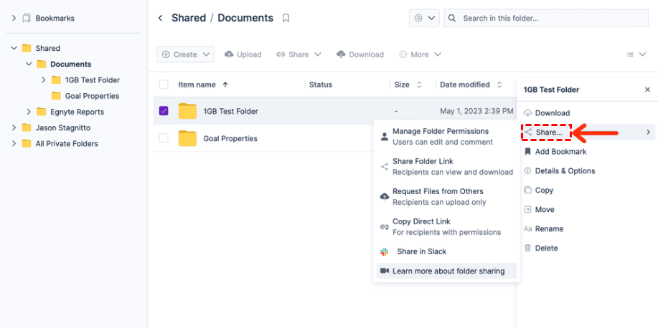
Task: Click the Slack icon in share menu
Action: point(385,251)
